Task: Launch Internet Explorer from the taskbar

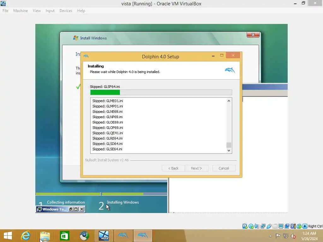Action: click(x=26, y=236)
